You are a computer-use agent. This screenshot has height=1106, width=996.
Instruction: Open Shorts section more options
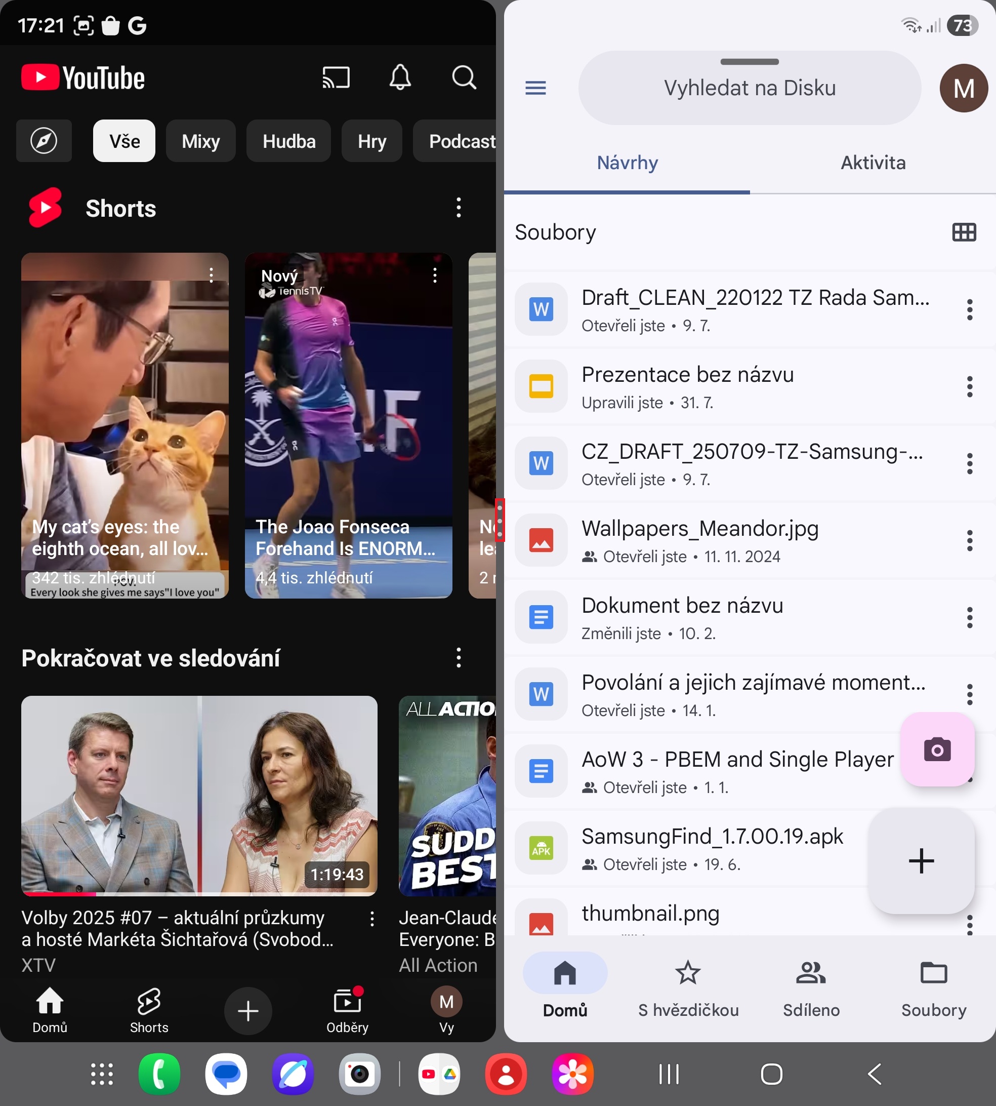[459, 208]
